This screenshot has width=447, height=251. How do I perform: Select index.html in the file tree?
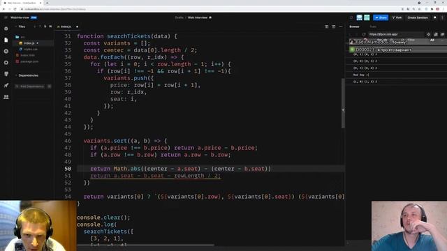tap(27, 55)
